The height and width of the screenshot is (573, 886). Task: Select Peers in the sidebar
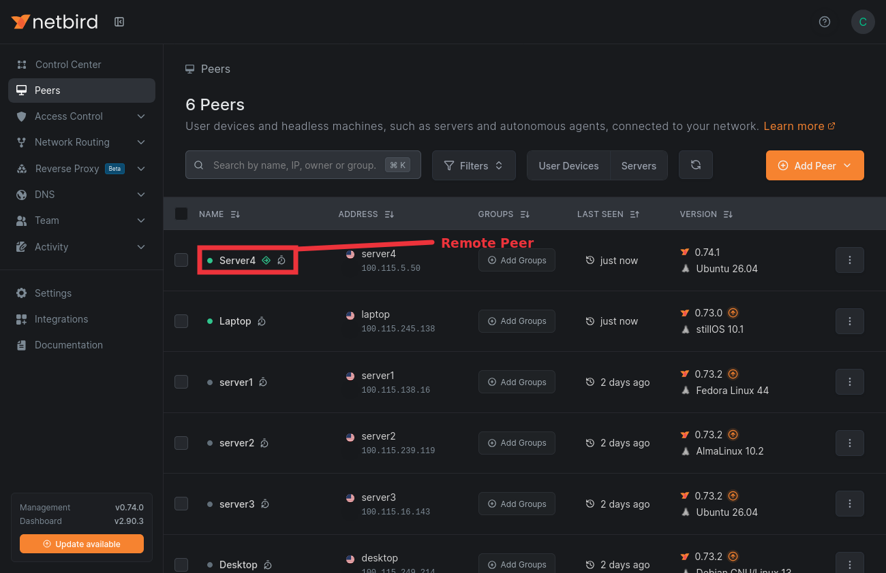82,91
